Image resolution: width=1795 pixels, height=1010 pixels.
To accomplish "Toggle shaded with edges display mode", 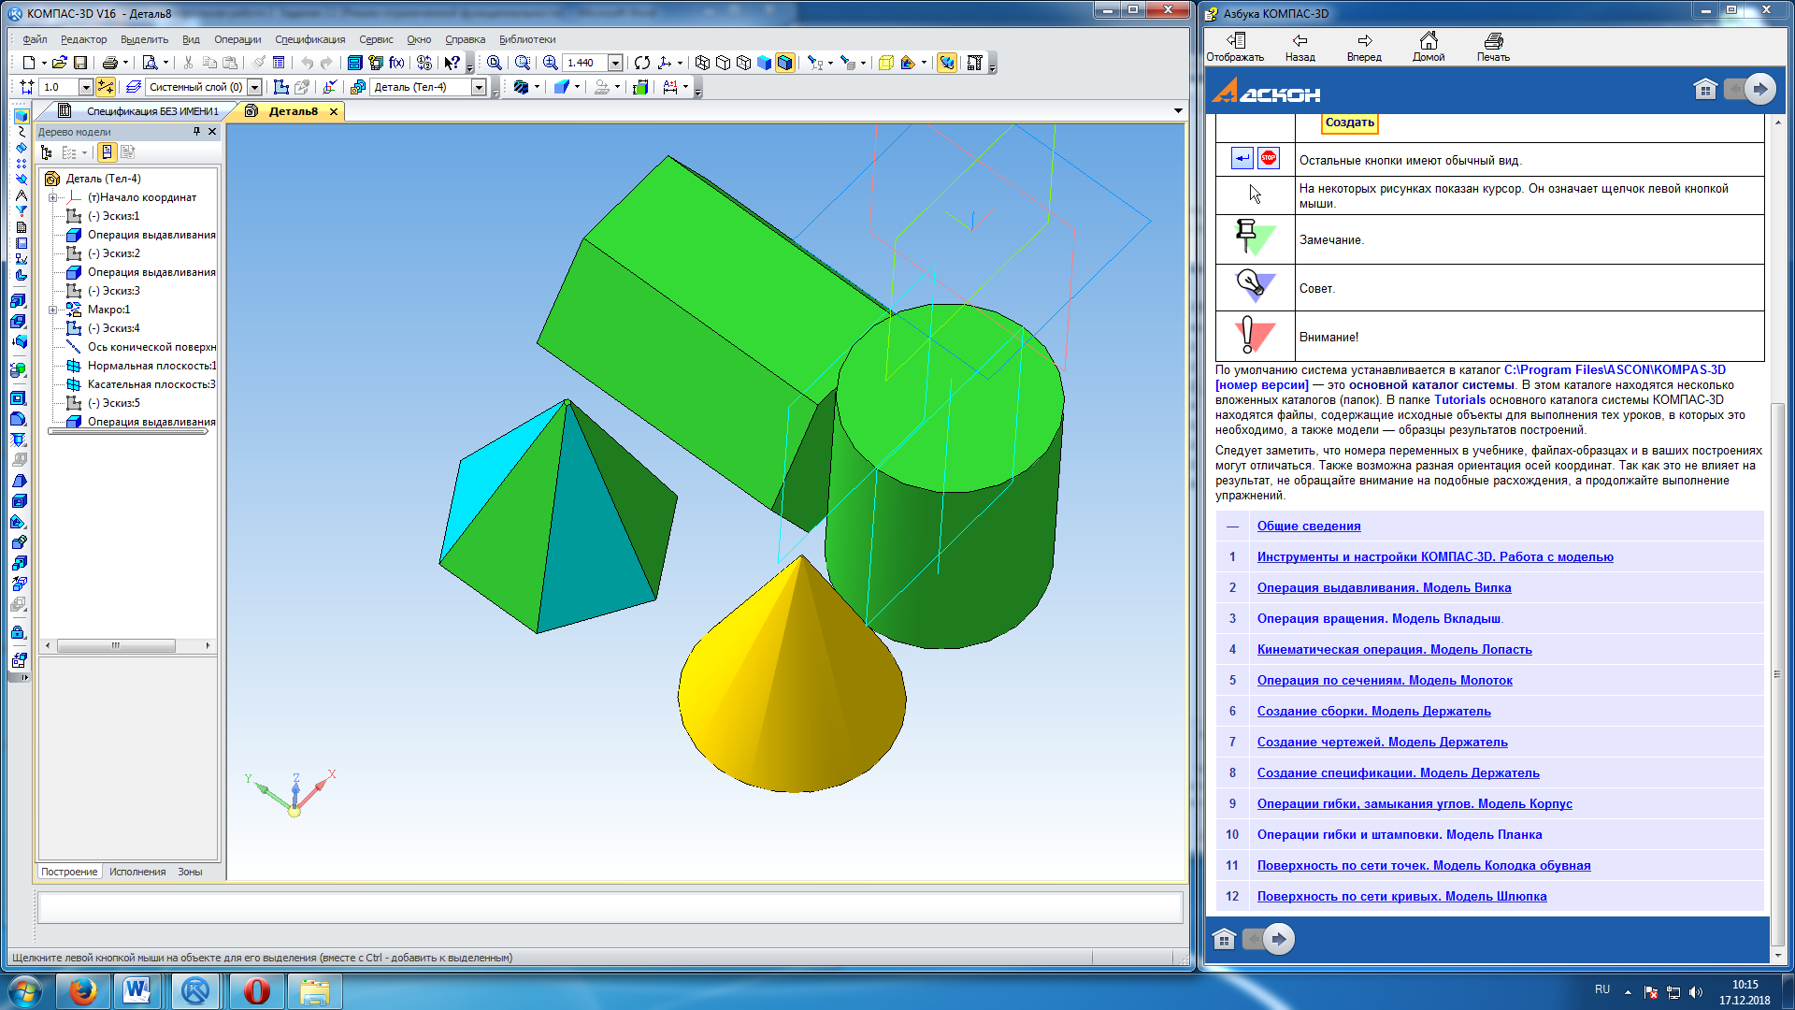I will click(x=785, y=63).
